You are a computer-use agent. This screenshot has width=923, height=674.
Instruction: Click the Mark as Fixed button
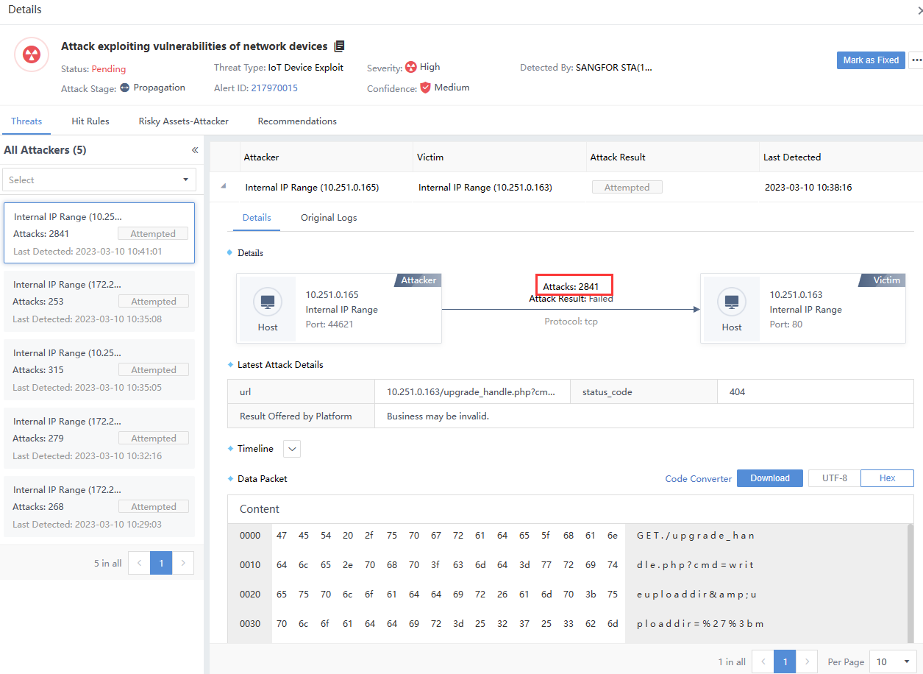pos(870,60)
